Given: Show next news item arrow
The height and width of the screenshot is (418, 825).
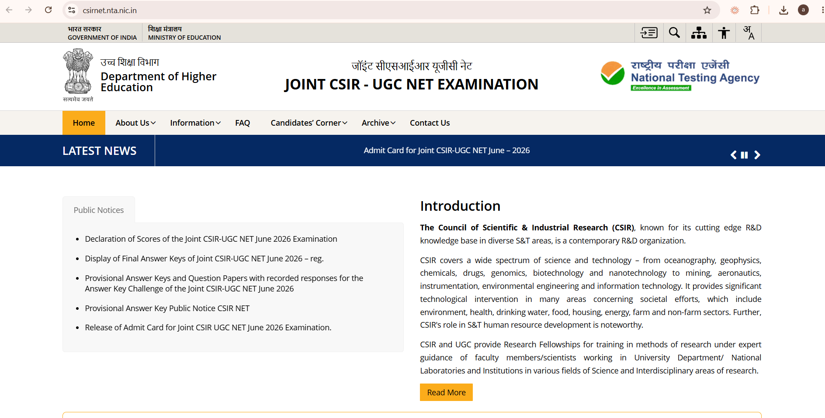Looking at the screenshot, I should (757, 155).
